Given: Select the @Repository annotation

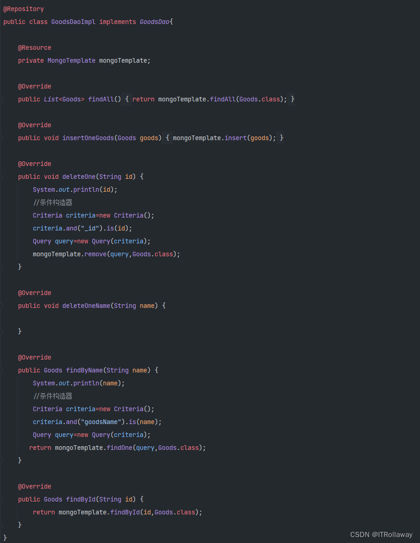Looking at the screenshot, I should [23, 8].
